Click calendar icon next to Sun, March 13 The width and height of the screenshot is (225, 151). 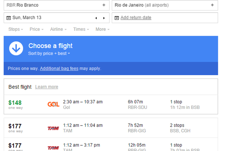(9, 18)
